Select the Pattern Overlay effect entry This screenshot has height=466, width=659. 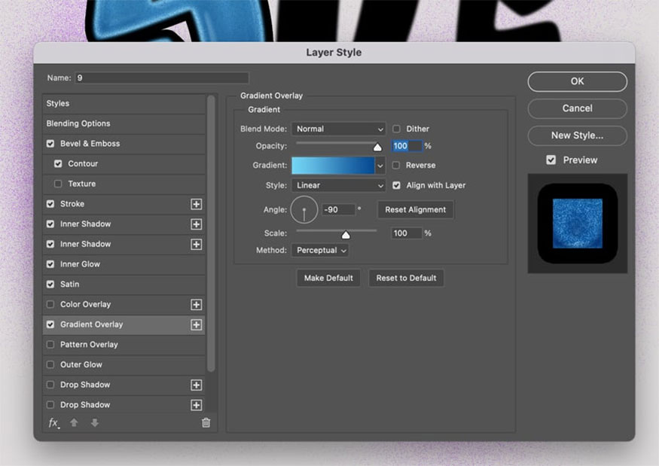89,345
